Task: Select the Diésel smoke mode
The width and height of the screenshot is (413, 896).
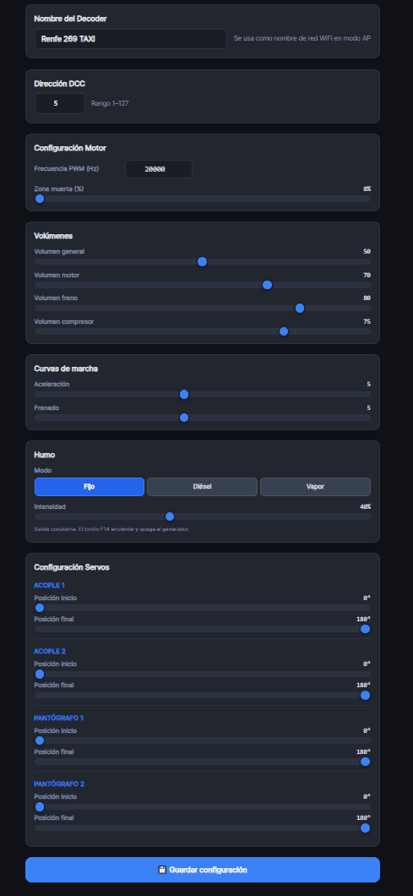Action: (x=202, y=487)
